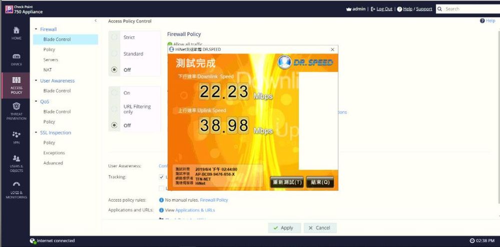The width and height of the screenshot is (500, 247).
Task: Click the retest button in DR.SPEED
Action: pos(287,182)
